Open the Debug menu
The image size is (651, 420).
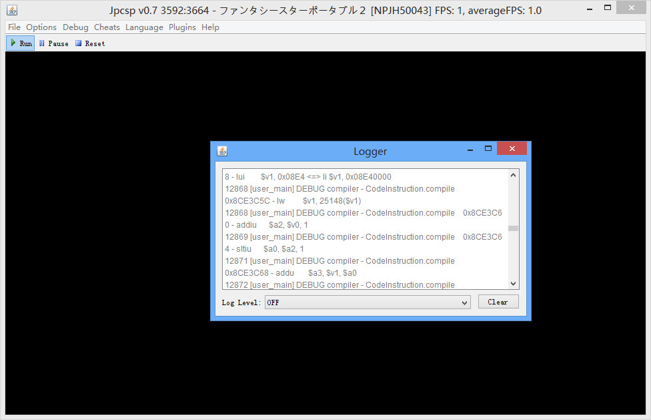(x=75, y=27)
